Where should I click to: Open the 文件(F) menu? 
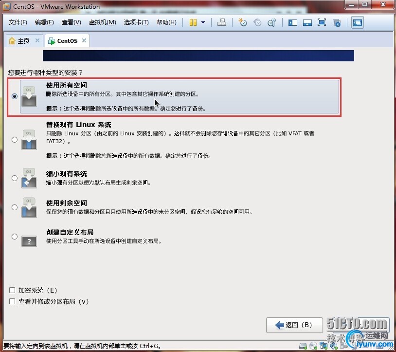(18, 22)
